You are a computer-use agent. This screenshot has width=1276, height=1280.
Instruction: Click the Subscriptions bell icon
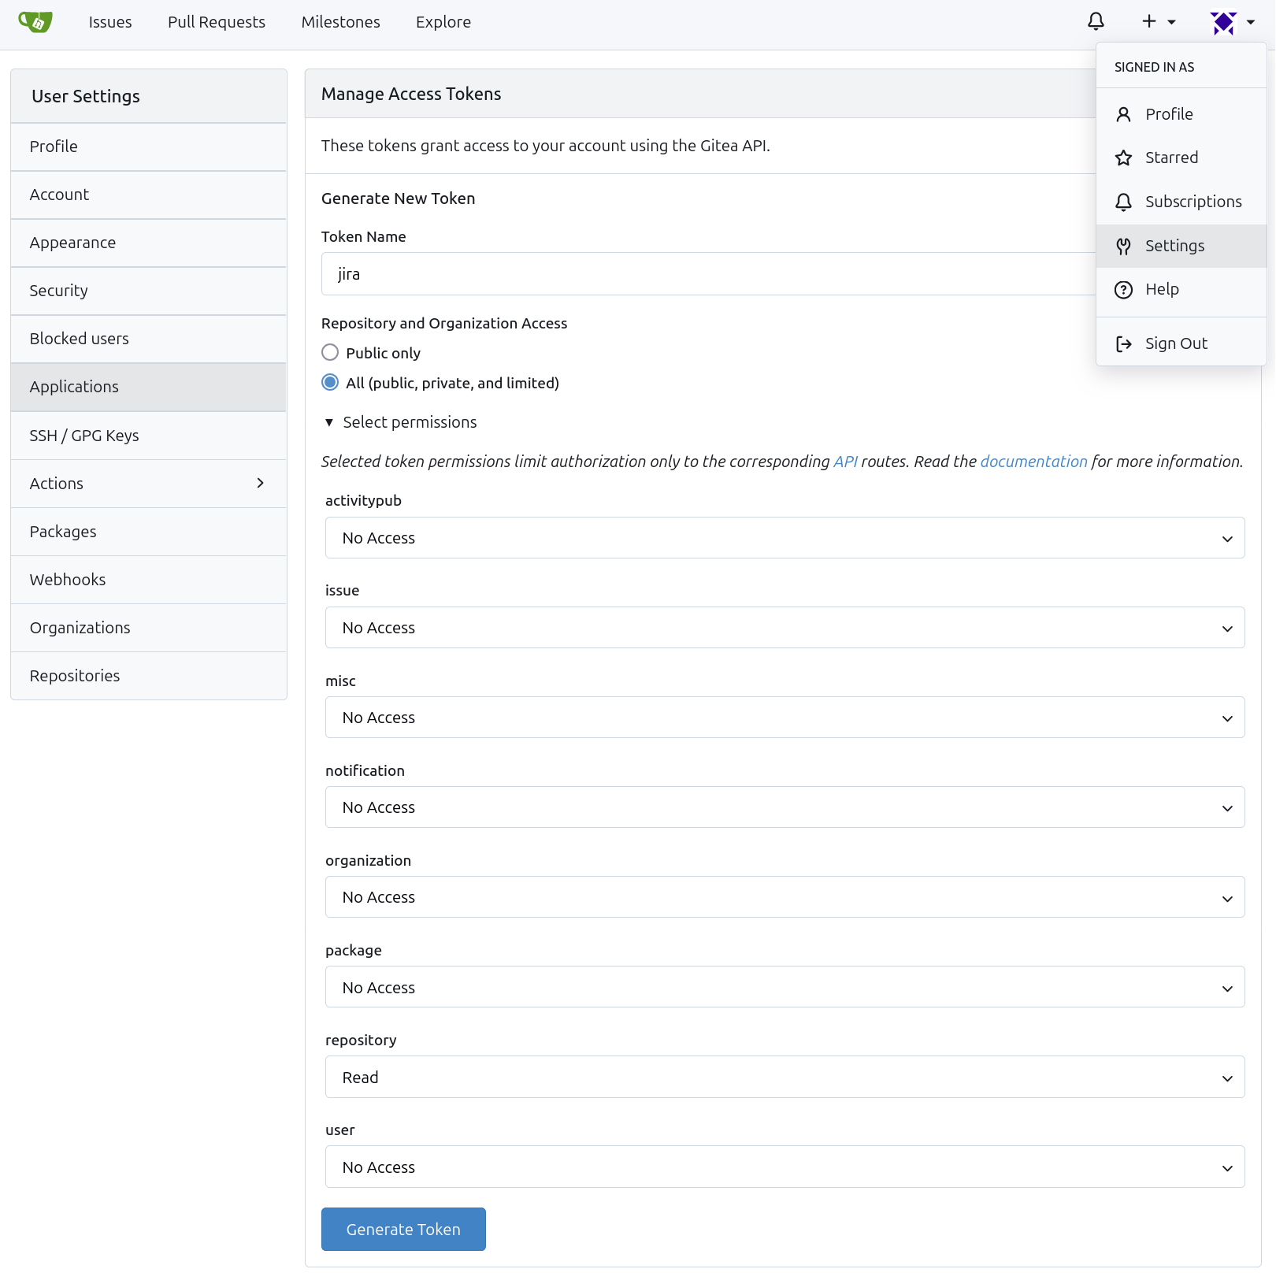click(x=1124, y=202)
